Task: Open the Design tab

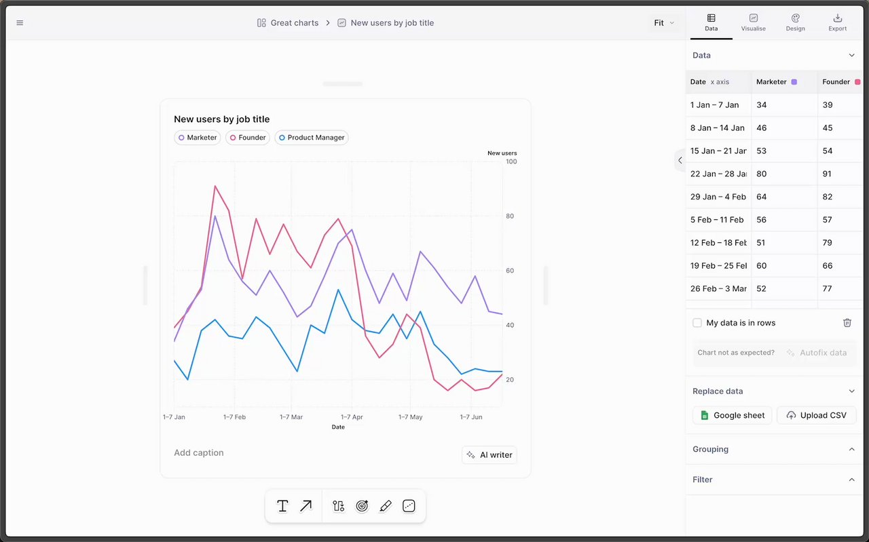Action: pyautogui.click(x=796, y=22)
